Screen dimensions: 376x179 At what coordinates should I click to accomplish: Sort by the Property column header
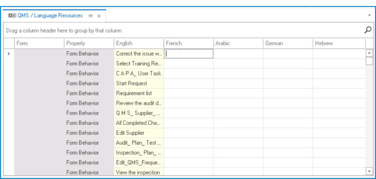point(89,43)
